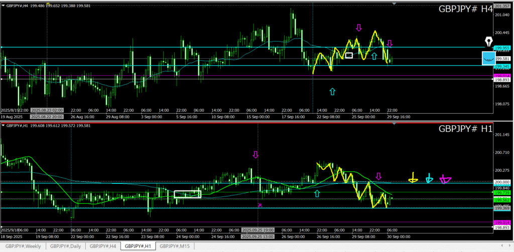The image size is (514, 252).
Task: Select the GBPJPY#,H4 chart tab
Action: click(104, 246)
